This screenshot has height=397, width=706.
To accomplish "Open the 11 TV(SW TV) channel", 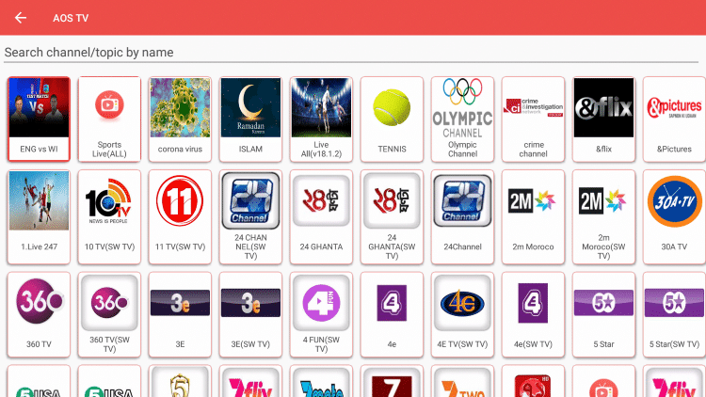I will 180,216.
